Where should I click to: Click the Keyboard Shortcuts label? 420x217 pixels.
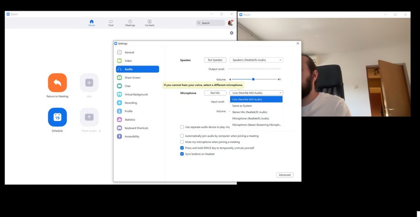(x=136, y=128)
